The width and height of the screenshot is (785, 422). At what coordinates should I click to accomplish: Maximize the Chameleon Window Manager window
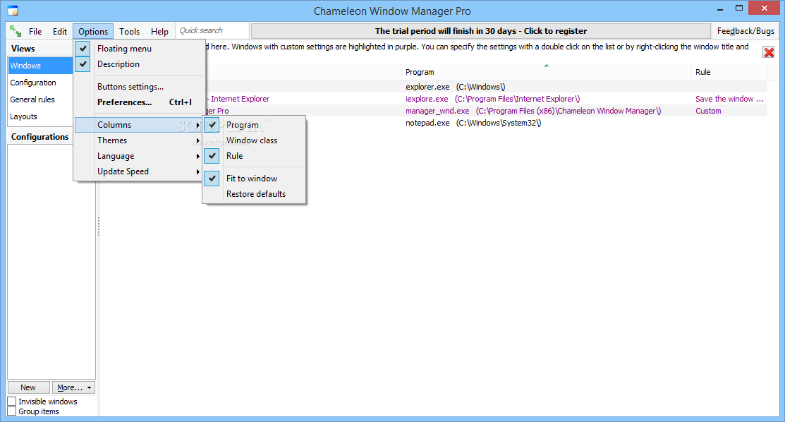(x=739, y=8)
